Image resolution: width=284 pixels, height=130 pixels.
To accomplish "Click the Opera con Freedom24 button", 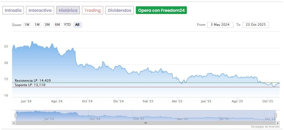I will [x=161, y=10].
